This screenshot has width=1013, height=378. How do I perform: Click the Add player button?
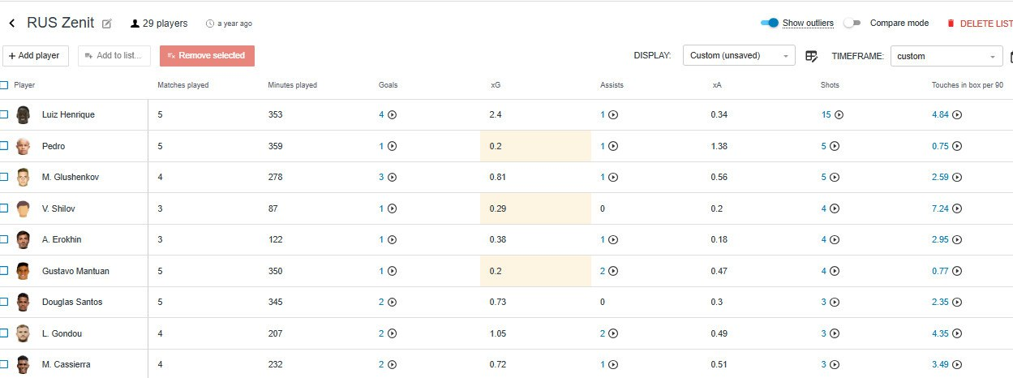click(36, 56)
